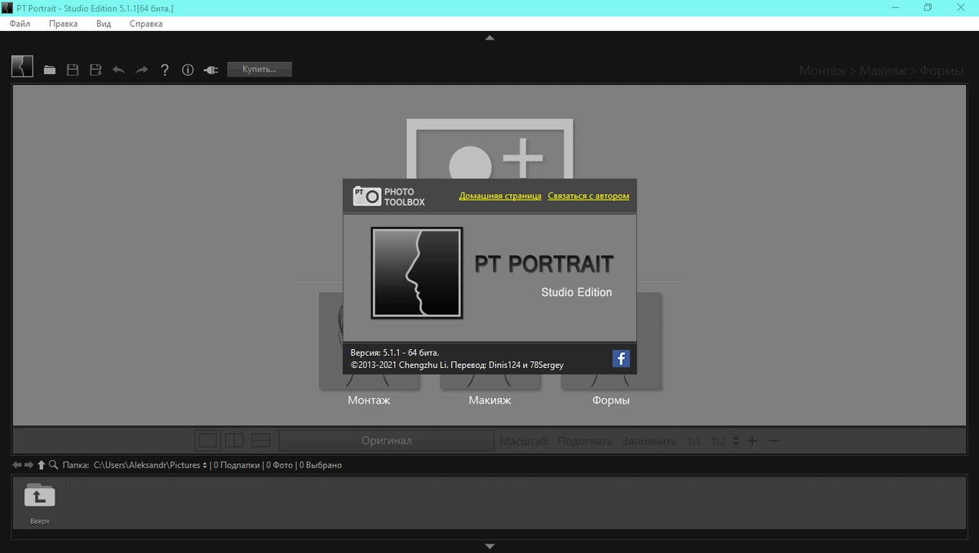Open a photo with the folder icon
This screenshot has height=553, width=979.
pyautogui.click(x=50, y=70)
